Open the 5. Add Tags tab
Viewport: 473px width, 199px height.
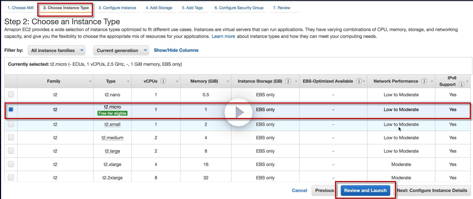click(x=192, y=8)
